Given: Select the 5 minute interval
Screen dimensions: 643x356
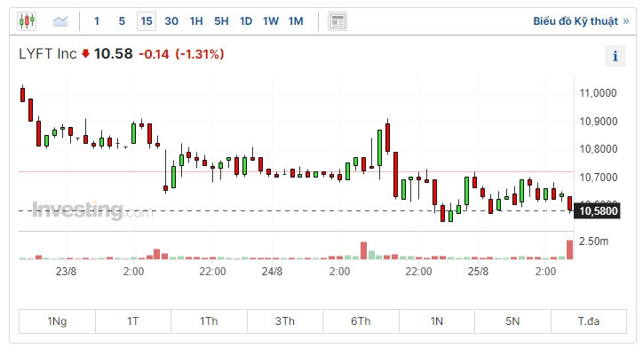Looking at the screenshot, I should click(x=122, y=21).
